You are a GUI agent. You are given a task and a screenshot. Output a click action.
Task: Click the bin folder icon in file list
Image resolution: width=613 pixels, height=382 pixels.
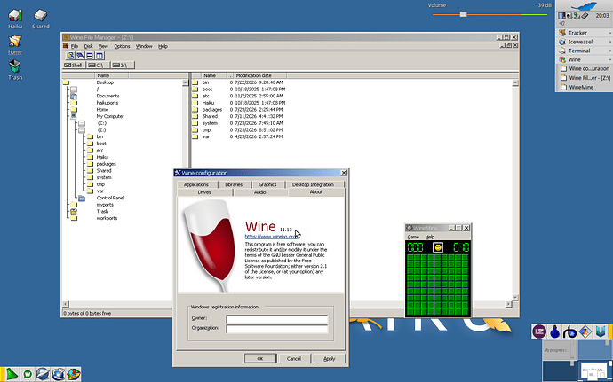(195, 82)
